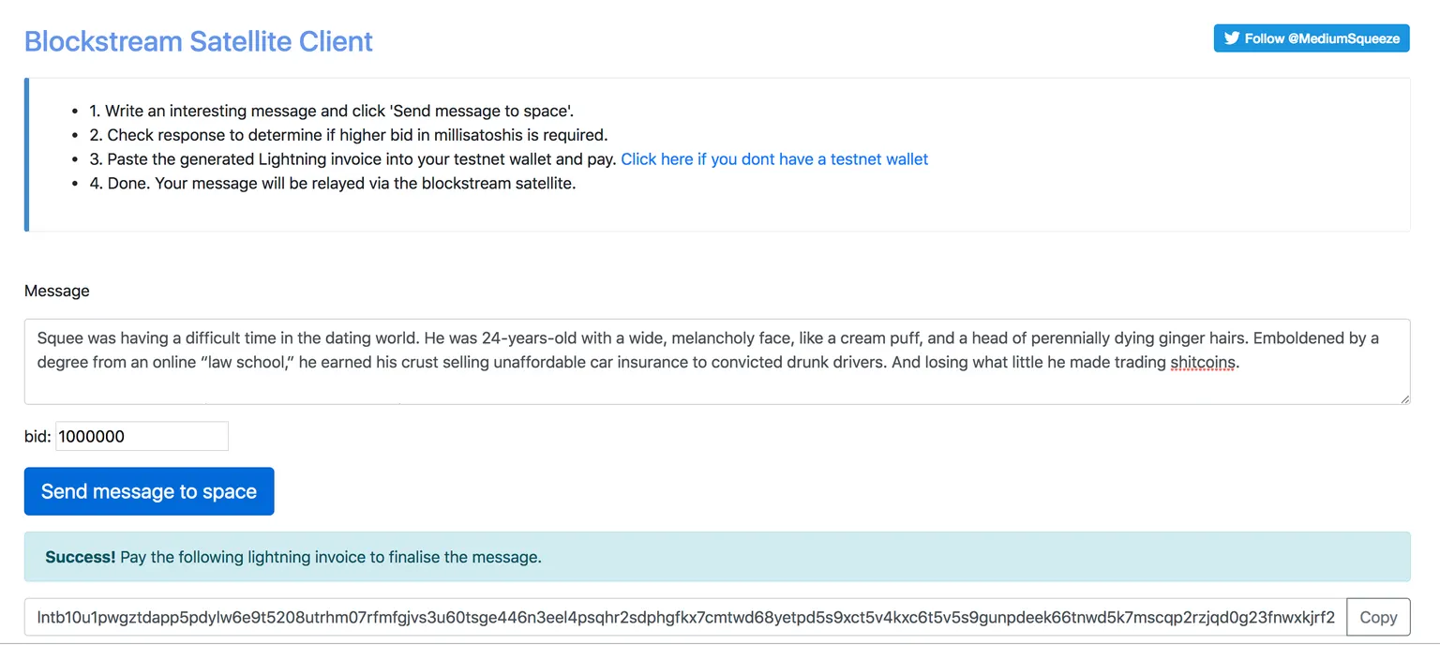Open the Blockstream Satellite Client title link
This screenshot has width=1440, height=645.
point(199,41)
